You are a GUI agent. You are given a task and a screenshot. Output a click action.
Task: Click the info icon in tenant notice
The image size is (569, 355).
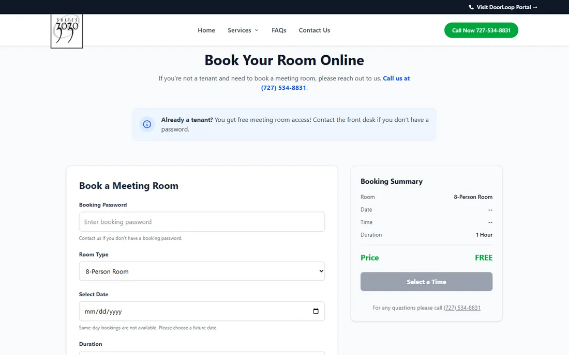(x=147, y=124)
